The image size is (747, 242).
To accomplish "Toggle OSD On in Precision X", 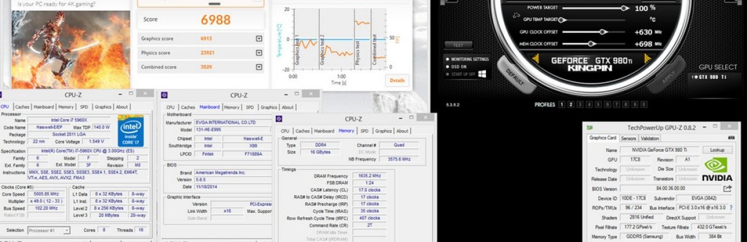I will (x=456, y=67).
